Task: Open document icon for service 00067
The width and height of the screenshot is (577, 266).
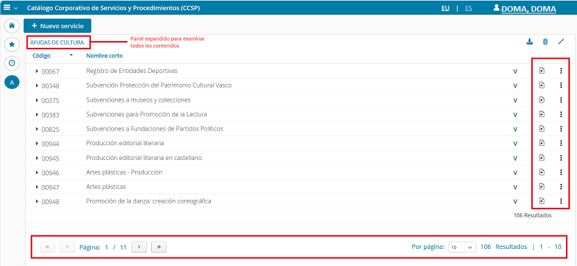Action: (x=542, y=71)
